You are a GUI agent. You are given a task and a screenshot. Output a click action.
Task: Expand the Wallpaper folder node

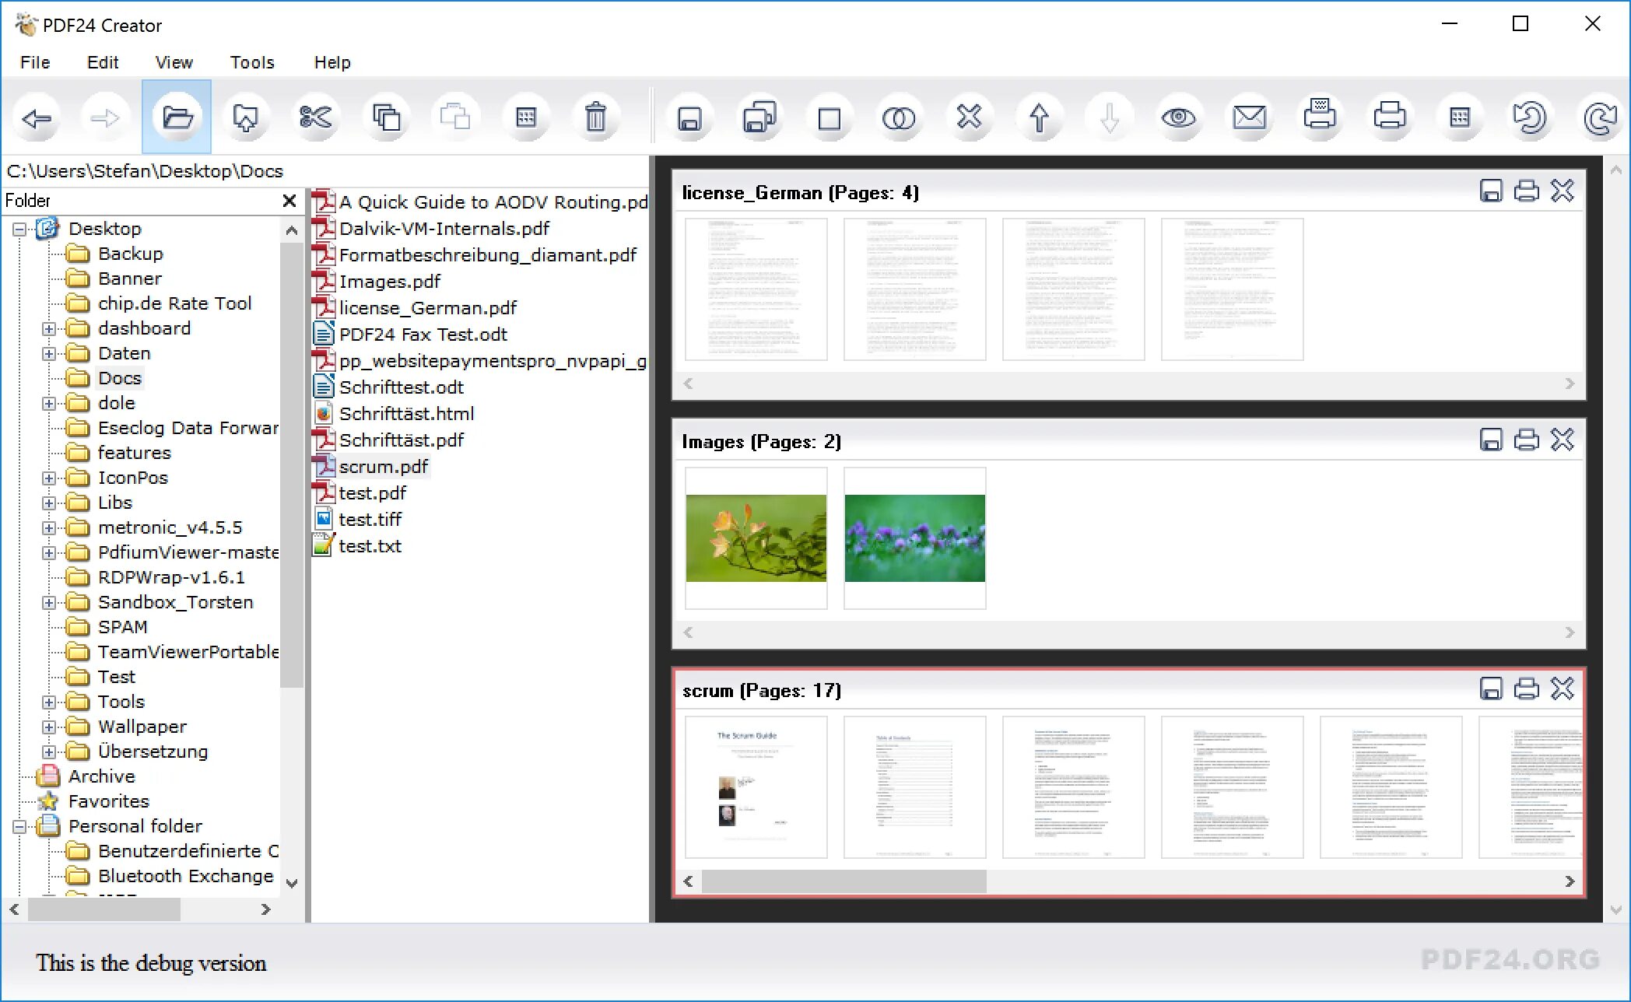point(49,727)
